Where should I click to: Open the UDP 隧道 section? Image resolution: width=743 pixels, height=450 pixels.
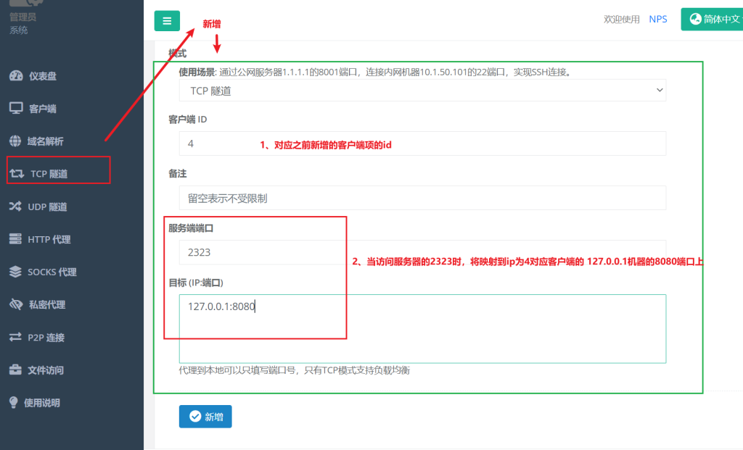48,206
